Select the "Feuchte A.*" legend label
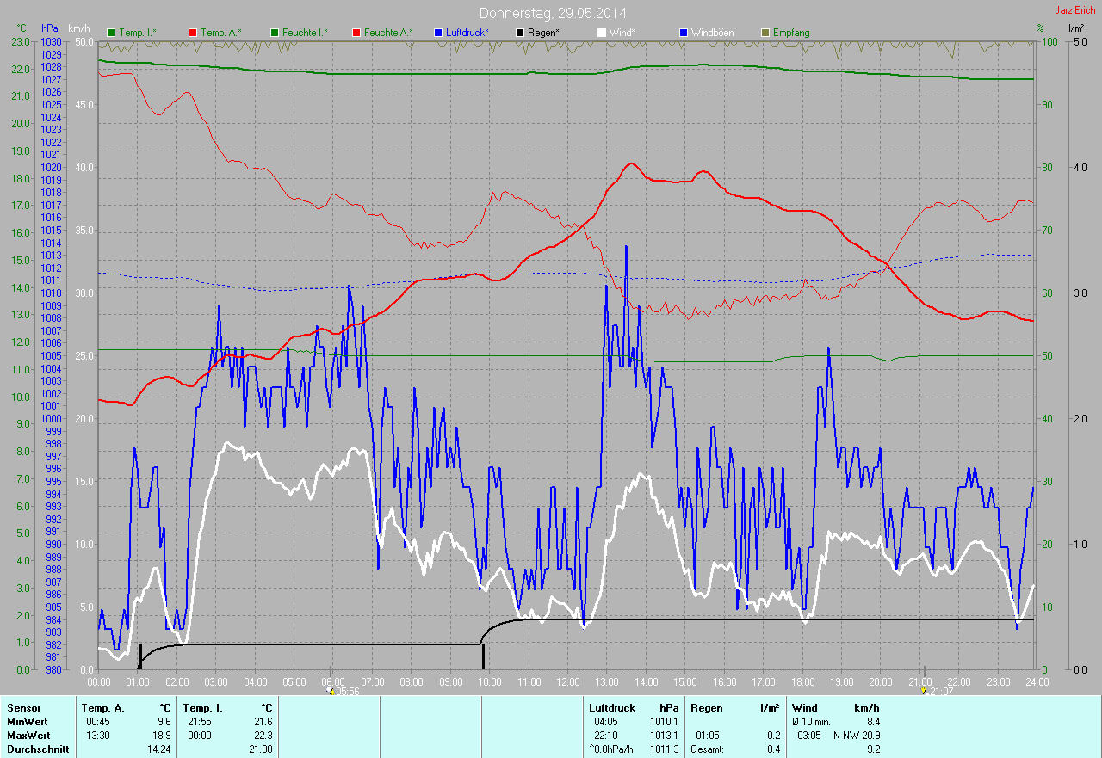Screen dimensions: 1102x758 [x=388, y=33]
